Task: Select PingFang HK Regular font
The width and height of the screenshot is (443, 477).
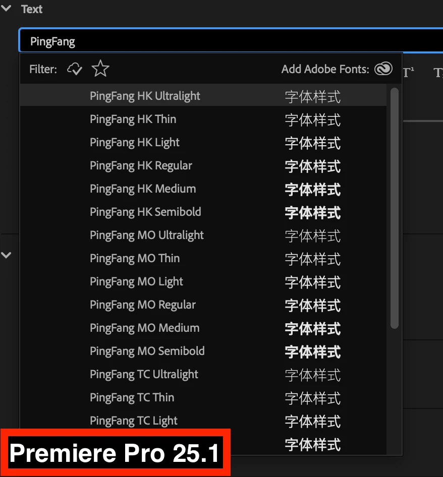Action: (x=203, y=165)
